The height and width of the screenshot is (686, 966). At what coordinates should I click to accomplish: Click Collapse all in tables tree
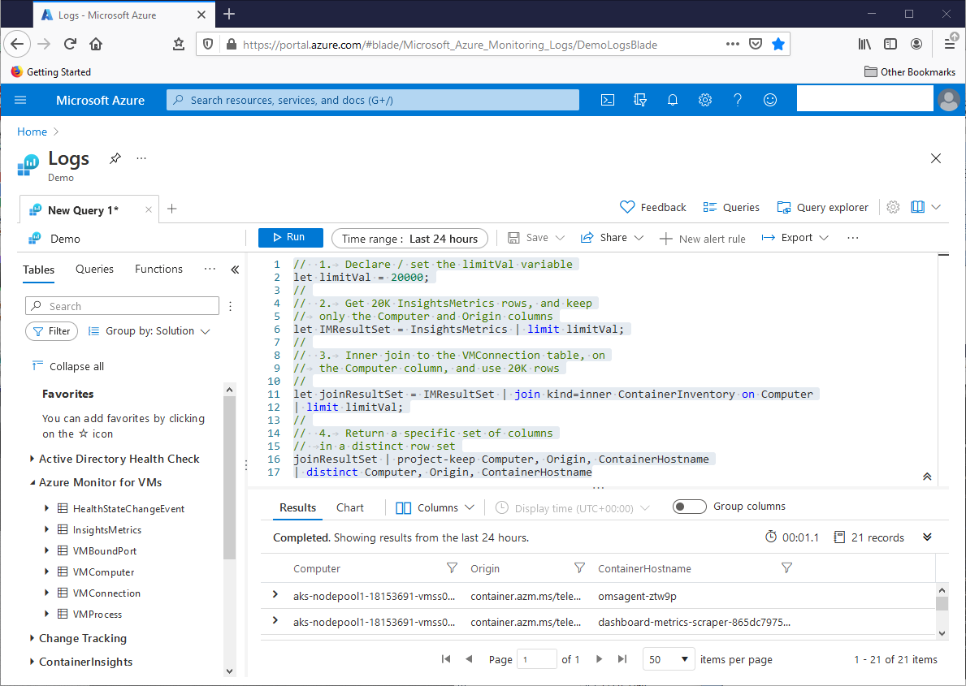point(67,366)
